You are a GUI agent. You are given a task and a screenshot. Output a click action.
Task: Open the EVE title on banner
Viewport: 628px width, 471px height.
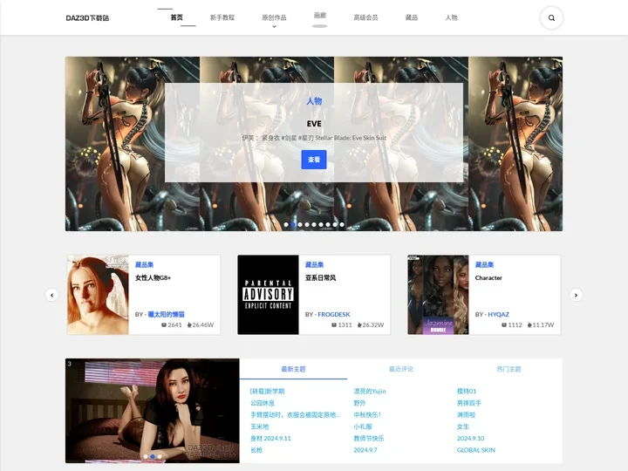314,124
